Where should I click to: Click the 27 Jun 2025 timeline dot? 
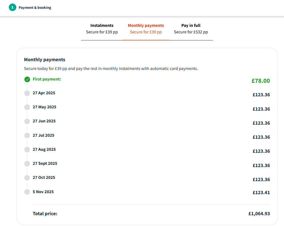(x=27, y=121)
